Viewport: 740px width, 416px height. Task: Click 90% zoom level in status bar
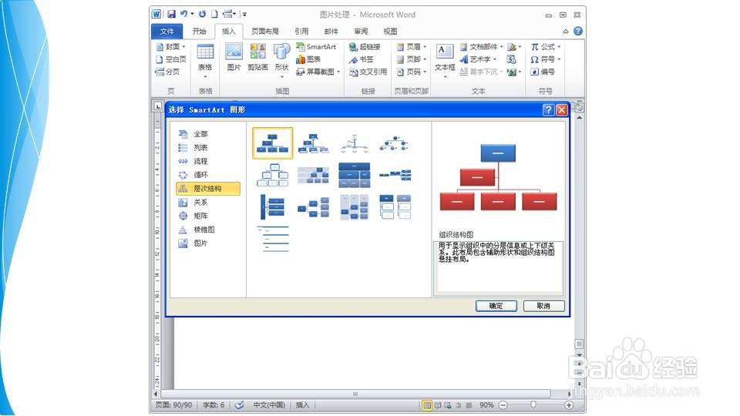point(486,404)
